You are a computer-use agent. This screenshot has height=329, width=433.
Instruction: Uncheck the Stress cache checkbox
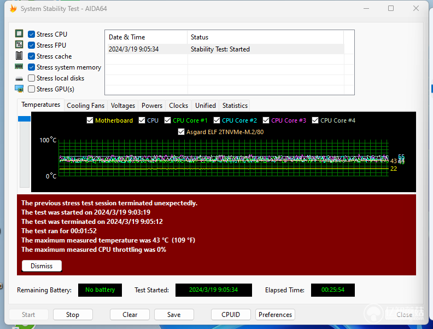tap(32, 56)
